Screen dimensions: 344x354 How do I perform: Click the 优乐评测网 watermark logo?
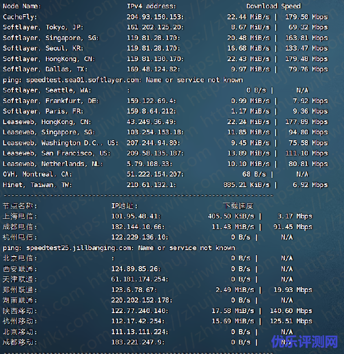click(305, 342)
